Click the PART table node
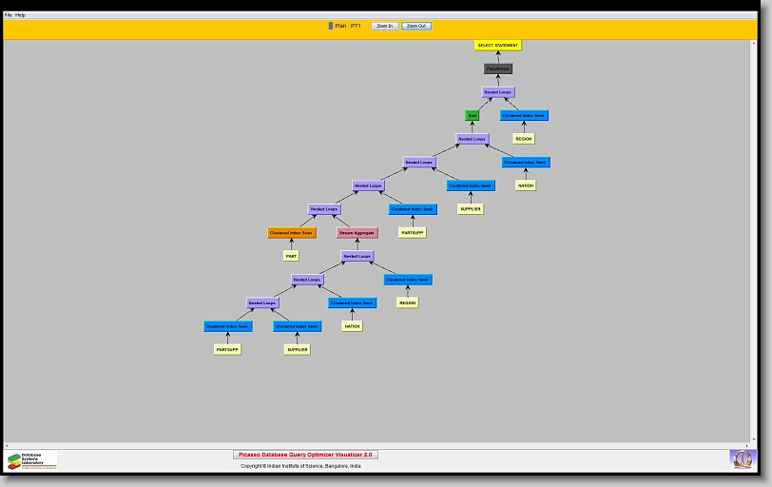772x487 pixels. point(292,256)
